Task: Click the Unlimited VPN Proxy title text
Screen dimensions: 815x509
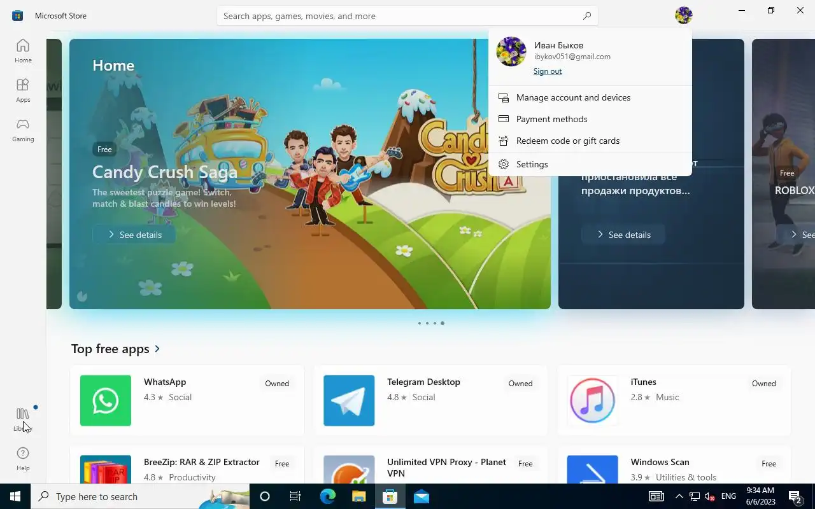Action: click(x=446, y=468)
